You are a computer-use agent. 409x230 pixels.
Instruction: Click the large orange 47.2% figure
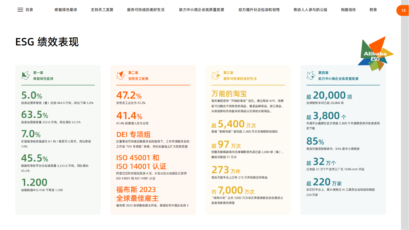click(129, 95)
